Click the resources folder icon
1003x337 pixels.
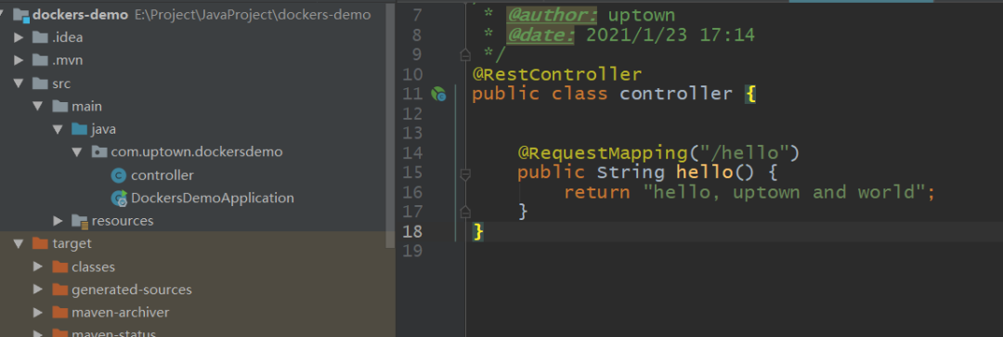coord(80,221)
